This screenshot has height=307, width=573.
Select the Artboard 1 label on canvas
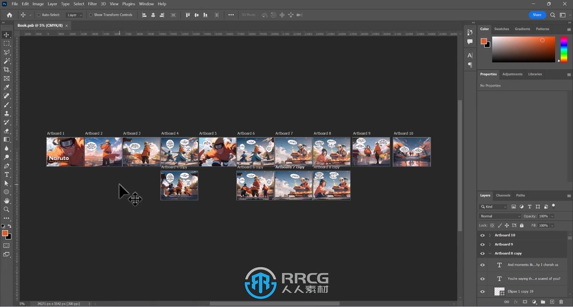(55, 133)
